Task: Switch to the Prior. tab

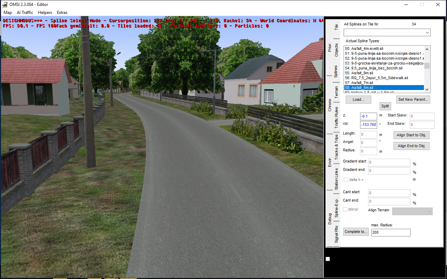Action: (x=329, y=47)
